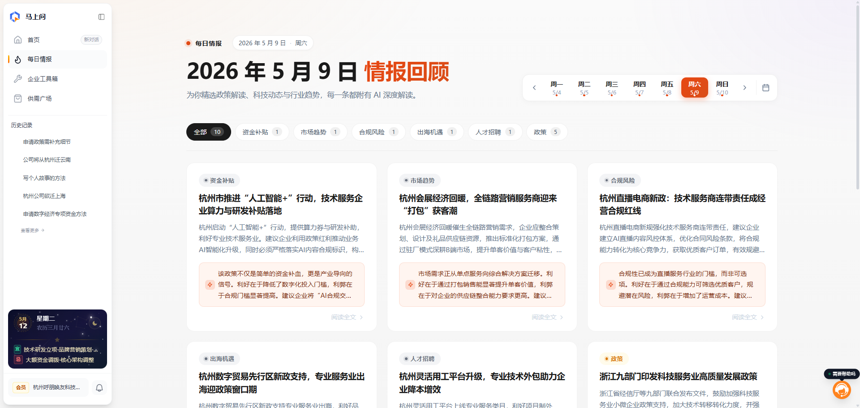Open the 供需广场 menu item
The image size is (860, 408).
(57, 99)
